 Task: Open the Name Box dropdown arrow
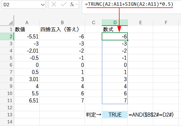point(42,5)
